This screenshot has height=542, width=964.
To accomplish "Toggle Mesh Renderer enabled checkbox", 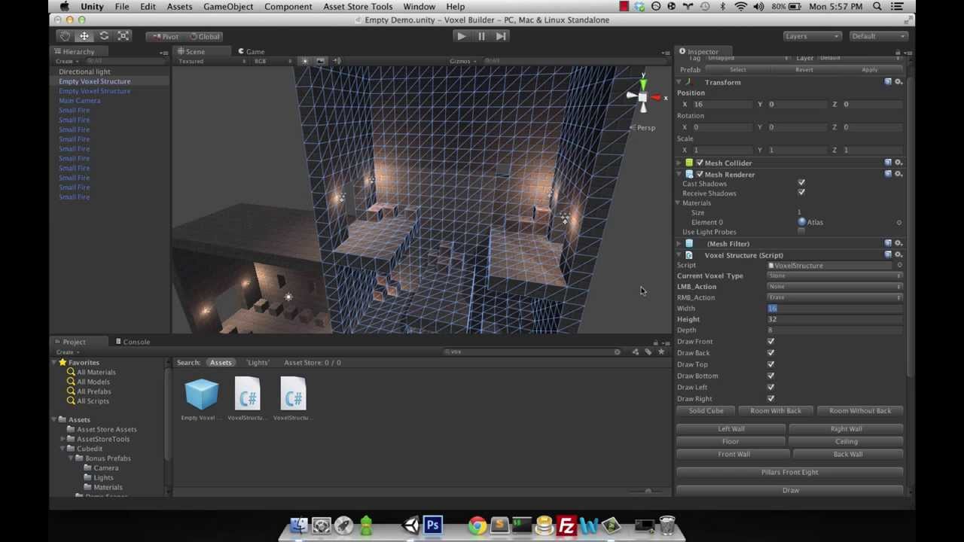I will tap(700, 175).
